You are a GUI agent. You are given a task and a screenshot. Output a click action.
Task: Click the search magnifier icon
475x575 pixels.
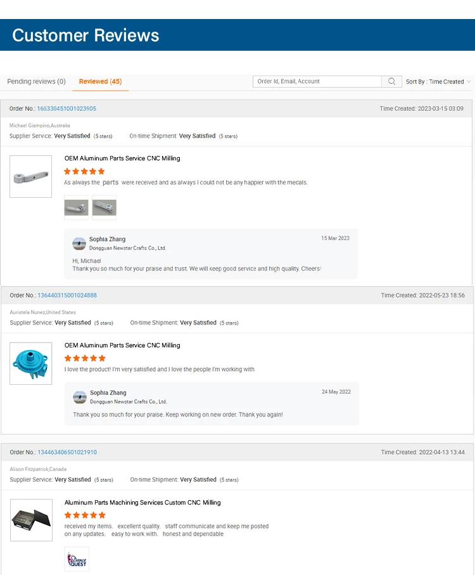pos(391,82)
